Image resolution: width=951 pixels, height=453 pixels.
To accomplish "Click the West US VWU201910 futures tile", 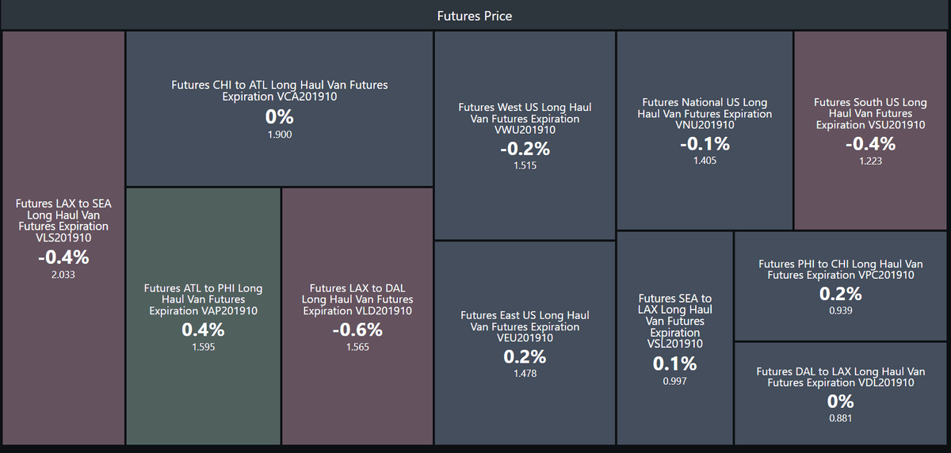I will pyautogui.click(x=525, y=135).
